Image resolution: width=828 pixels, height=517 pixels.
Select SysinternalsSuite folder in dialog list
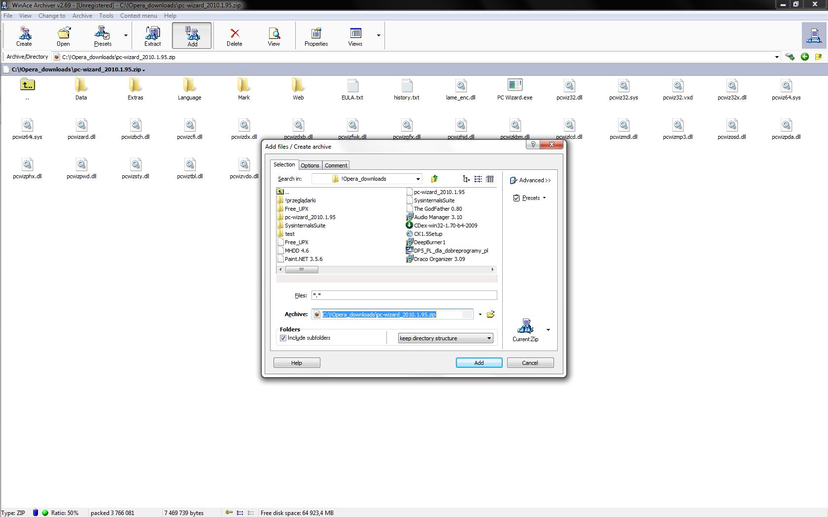pyautogui.click(x=301, y=226)
